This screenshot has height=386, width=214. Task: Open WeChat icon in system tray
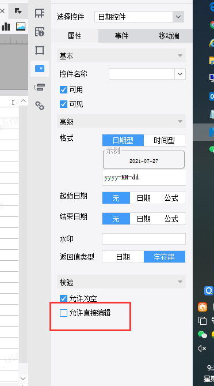(202, 334)
